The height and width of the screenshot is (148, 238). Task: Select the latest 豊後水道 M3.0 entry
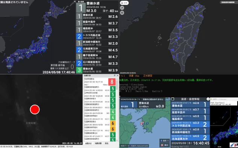click(97, 7)
